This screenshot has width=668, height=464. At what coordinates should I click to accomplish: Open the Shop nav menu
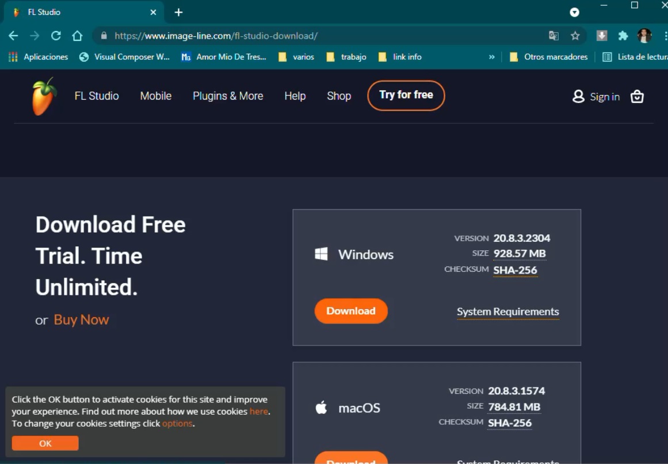[x=339, y=96]
